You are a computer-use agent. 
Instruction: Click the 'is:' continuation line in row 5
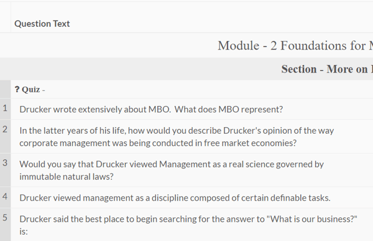[x=24, y=232]
